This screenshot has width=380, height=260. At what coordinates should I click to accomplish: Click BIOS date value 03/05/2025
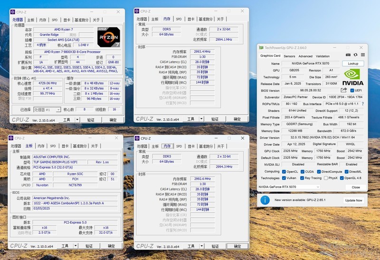click(75, 208)
